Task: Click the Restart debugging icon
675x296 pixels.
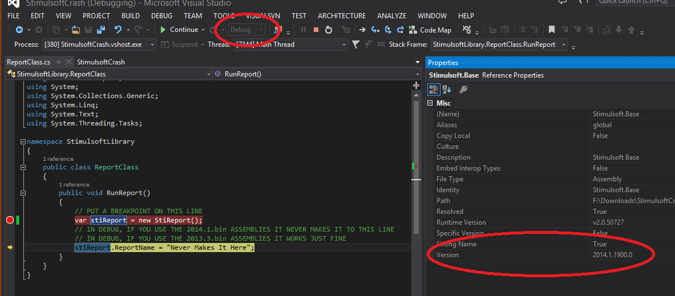Action: point(329,30)
